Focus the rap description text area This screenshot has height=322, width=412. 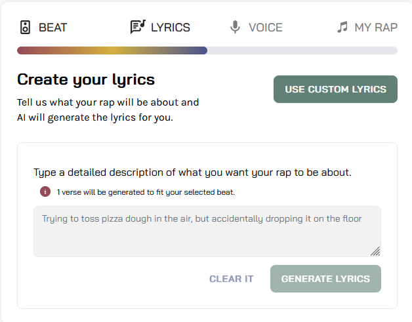tap(207, 231)
